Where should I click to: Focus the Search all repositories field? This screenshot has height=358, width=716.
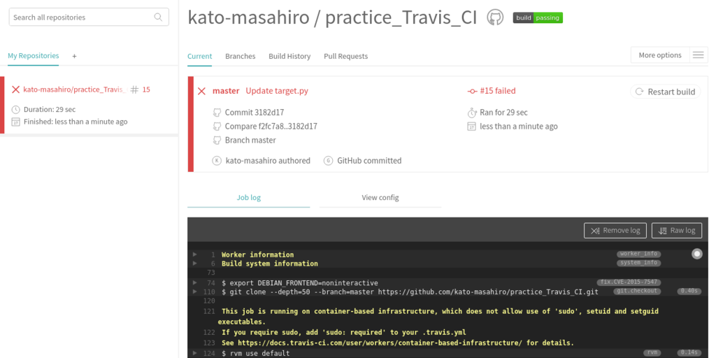(89, 17)
